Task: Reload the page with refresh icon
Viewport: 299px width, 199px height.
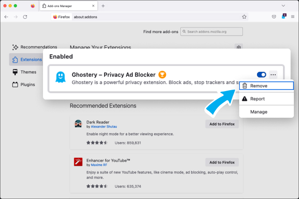Action: (25, 17)
